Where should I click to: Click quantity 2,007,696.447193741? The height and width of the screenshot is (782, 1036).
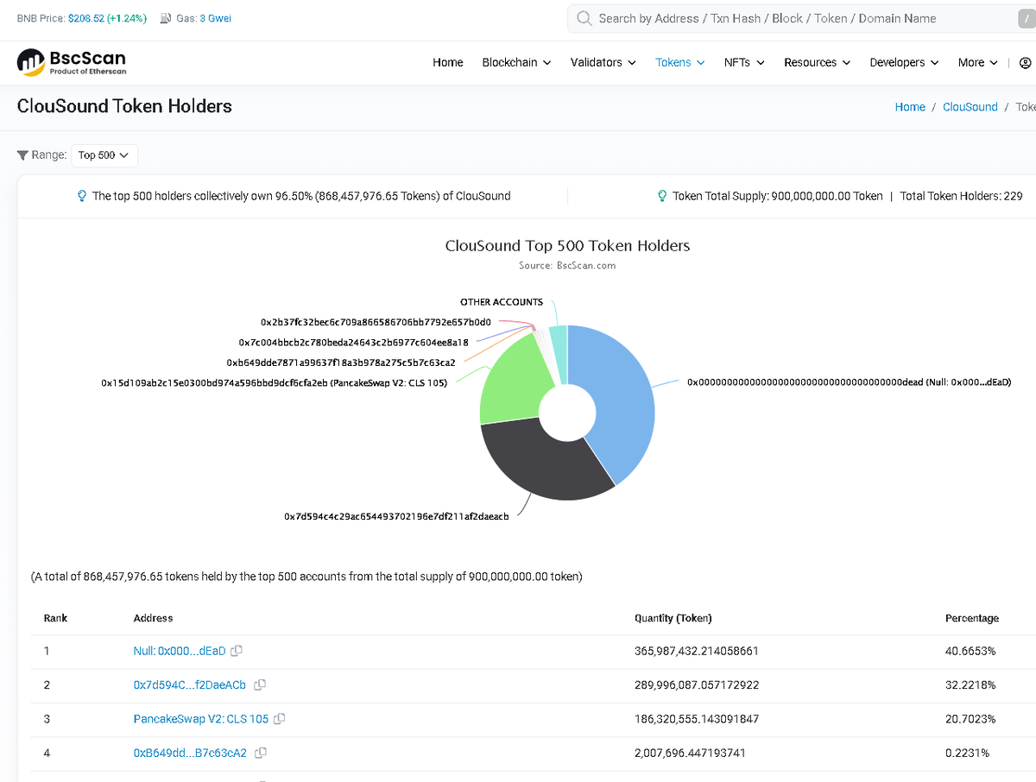(x=690, y=754)
